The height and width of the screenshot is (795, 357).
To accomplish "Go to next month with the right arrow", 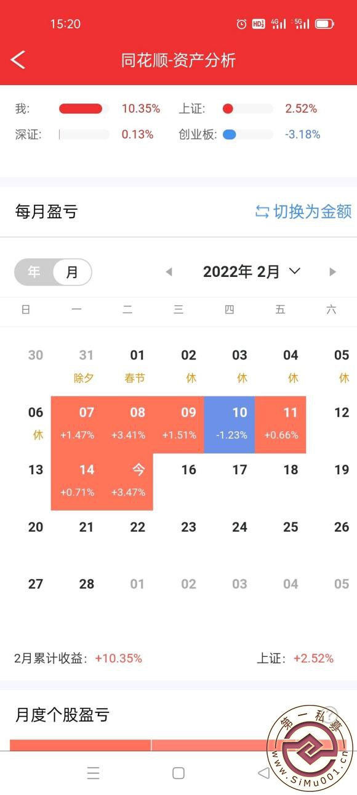I will pos(333,271).
